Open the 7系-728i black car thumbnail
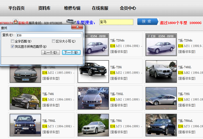203x139 pixels. tap(93, 72)
